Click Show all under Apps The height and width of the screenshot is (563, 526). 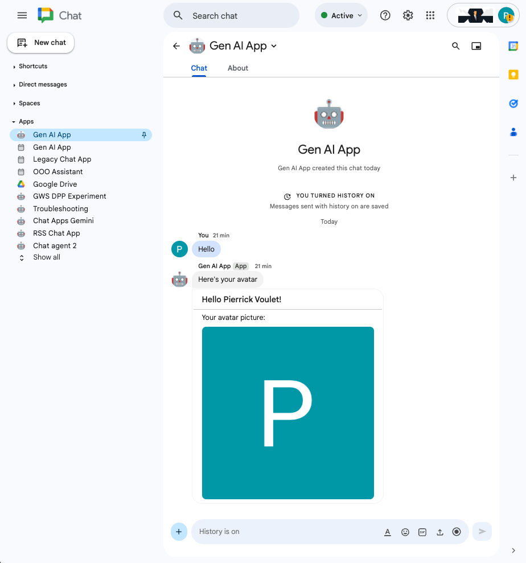click(x=46, y=257)
